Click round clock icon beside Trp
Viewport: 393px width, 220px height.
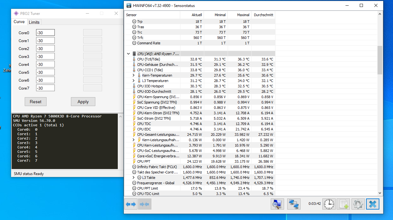[134, 22]
